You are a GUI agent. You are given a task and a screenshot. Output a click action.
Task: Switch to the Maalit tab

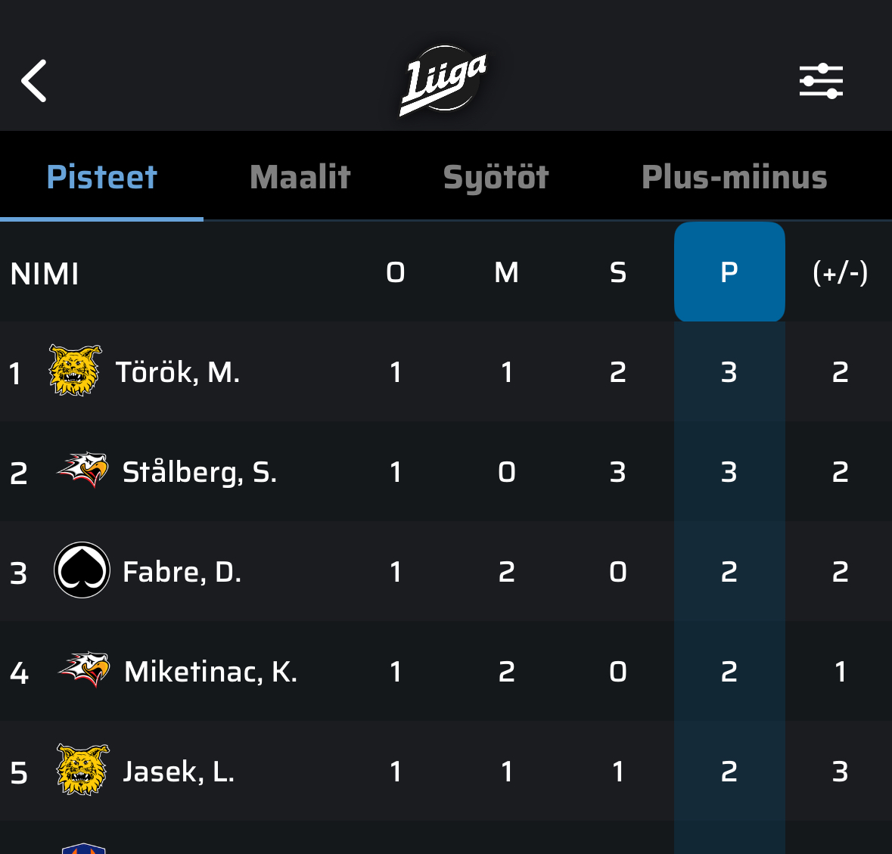[x=300, y=177]
